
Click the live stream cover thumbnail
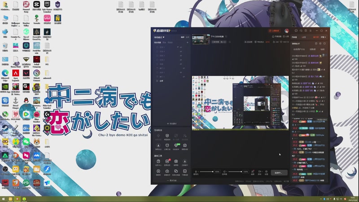(x=201, y=39)
